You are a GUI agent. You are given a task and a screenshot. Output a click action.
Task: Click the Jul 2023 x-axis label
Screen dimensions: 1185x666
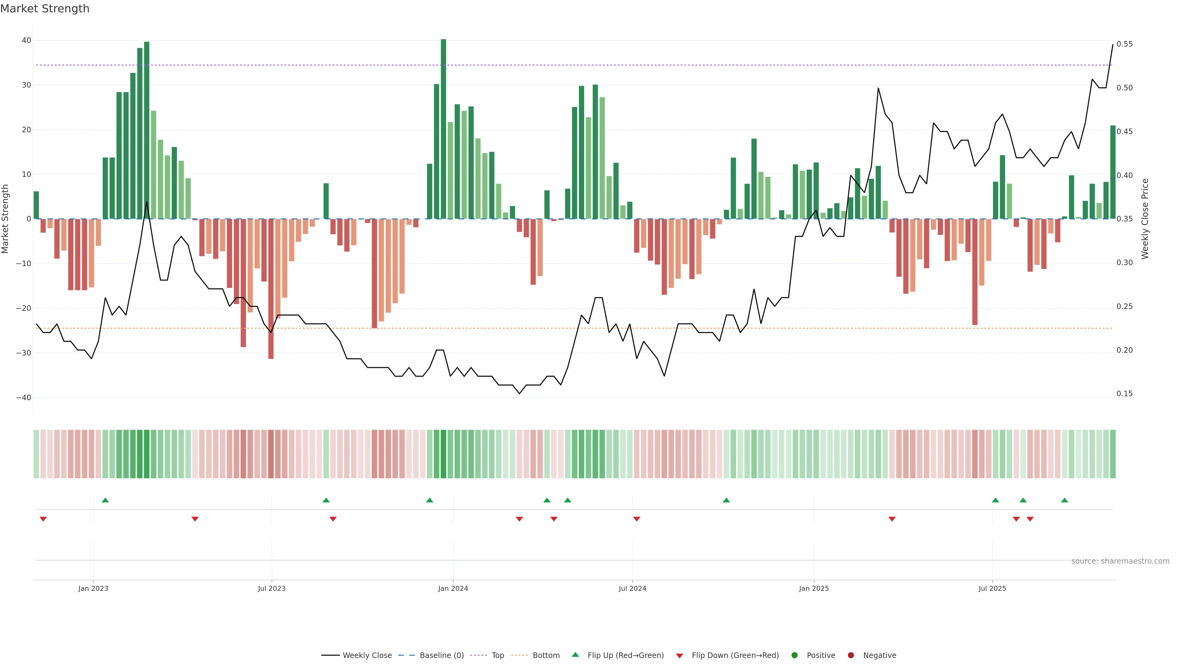pyautogui.click(x=272, y=588)
